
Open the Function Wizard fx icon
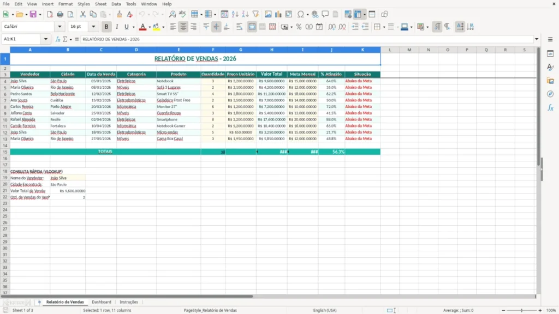tap(58, 39)
